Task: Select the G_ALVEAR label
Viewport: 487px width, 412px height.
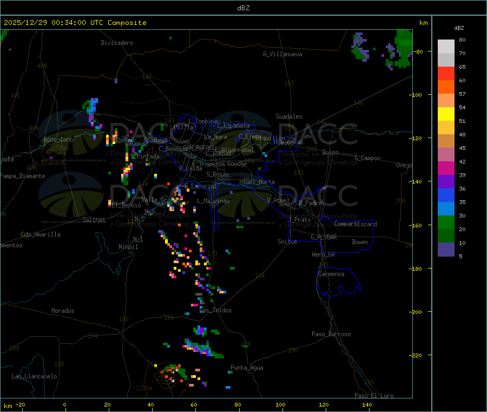Action: tap(324, 237)
